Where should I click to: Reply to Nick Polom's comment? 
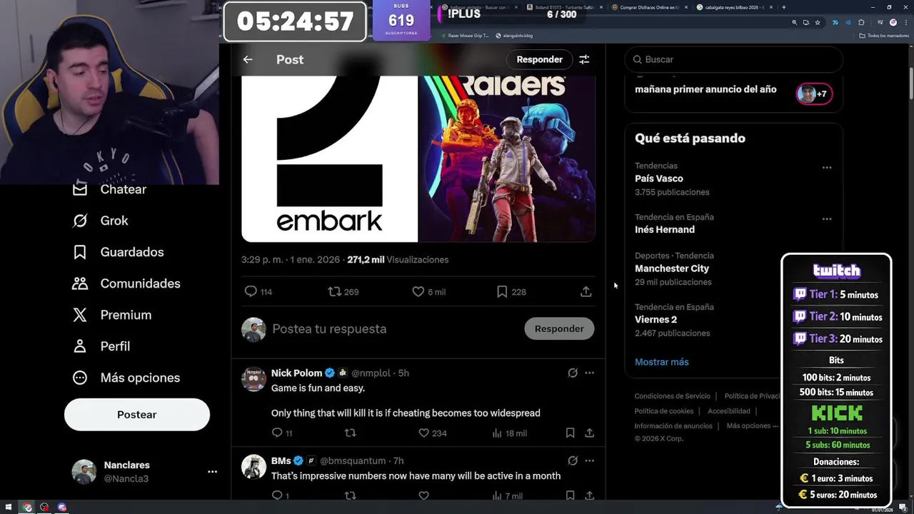click(x=277, y=433)
